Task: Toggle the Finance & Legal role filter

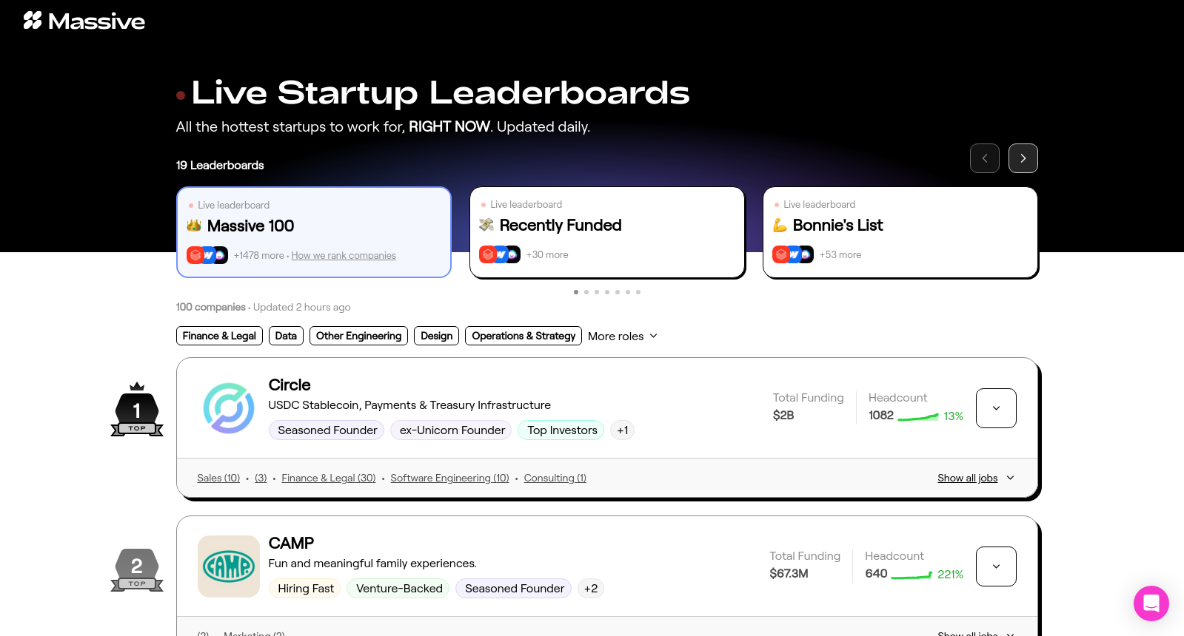Action: [219, 336]
